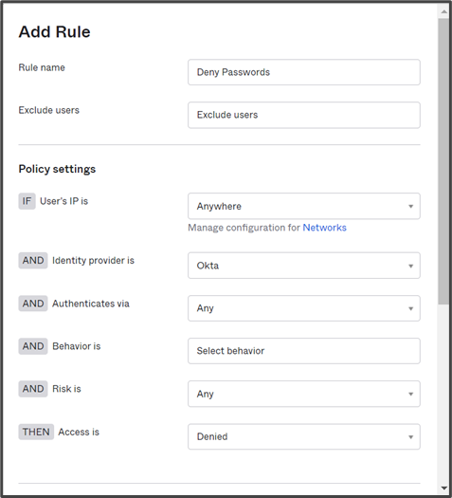Click the arrow icon in Denied dropdown
Viewport: 452px width, 498px height.
click(x=410, y=437)
